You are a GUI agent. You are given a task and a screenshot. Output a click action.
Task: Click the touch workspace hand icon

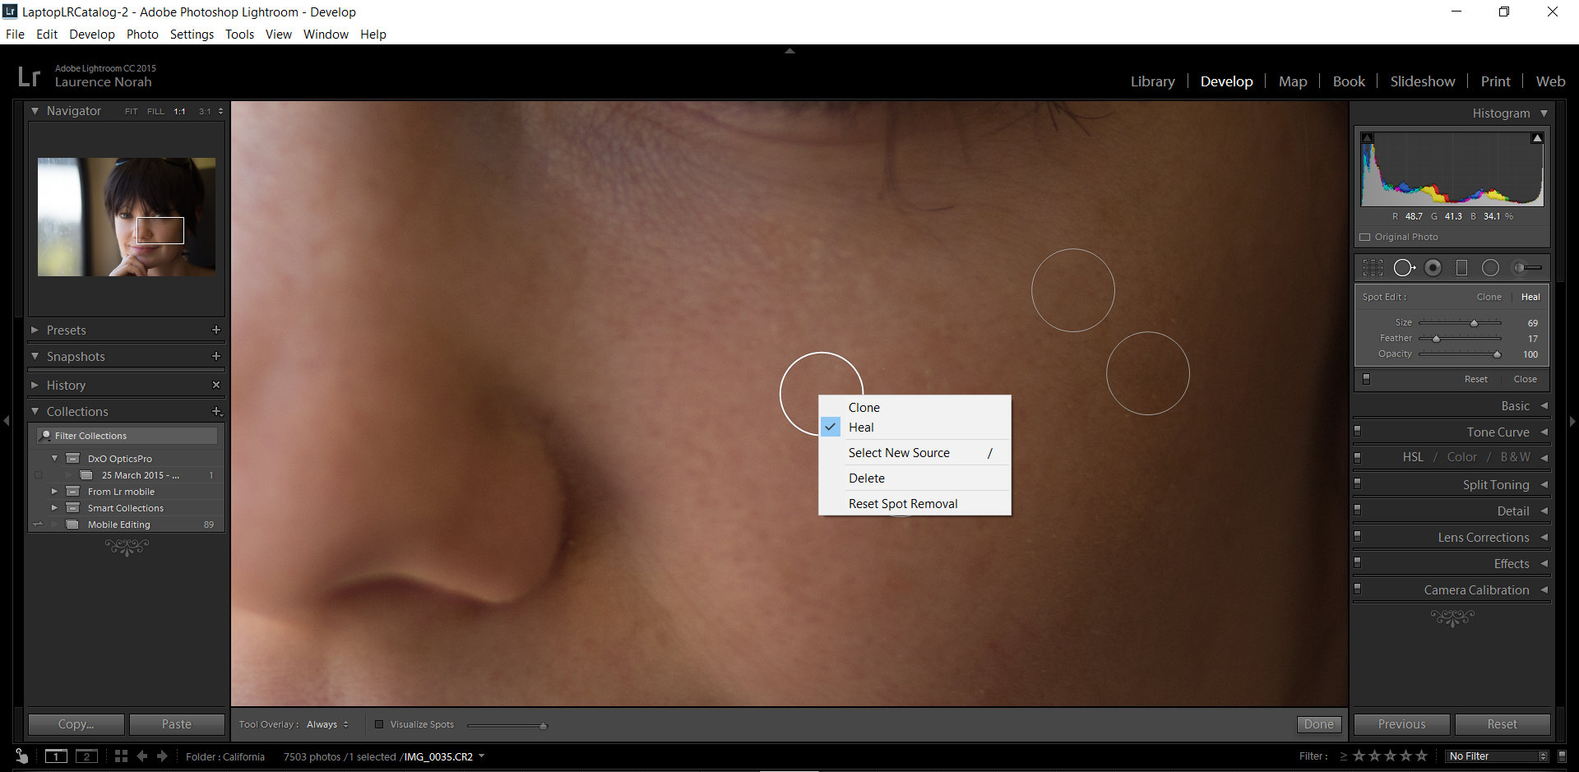(21, 756)
